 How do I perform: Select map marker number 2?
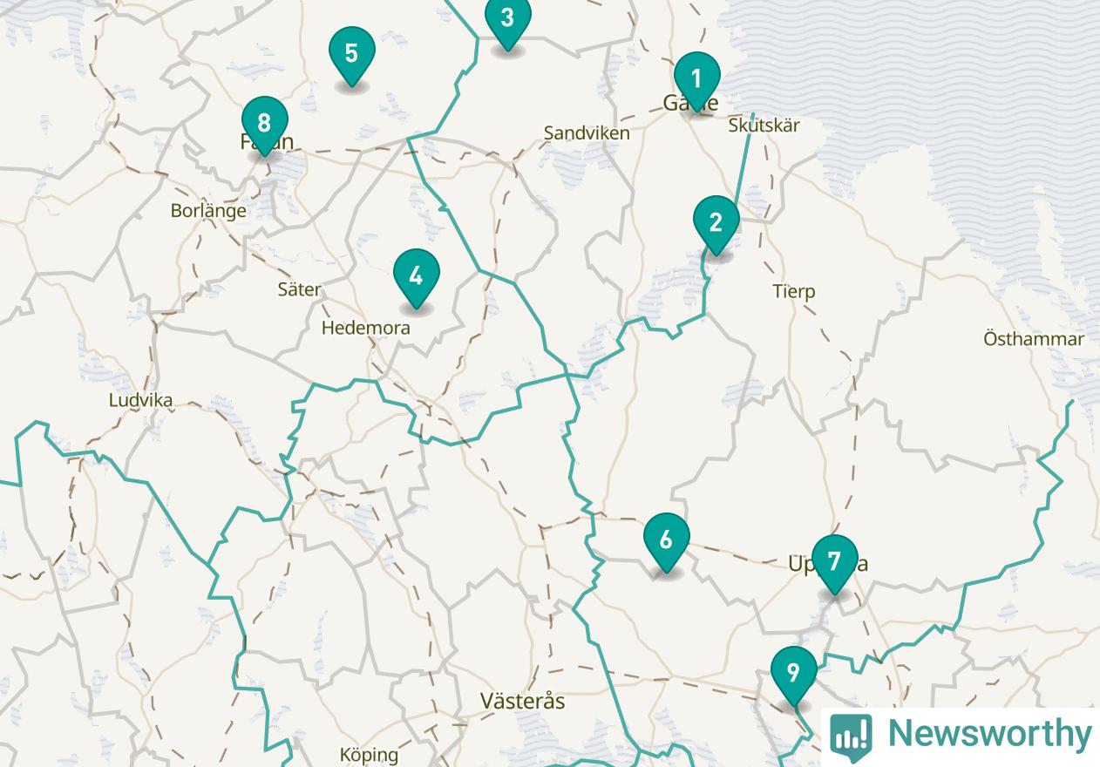[716, 225]
